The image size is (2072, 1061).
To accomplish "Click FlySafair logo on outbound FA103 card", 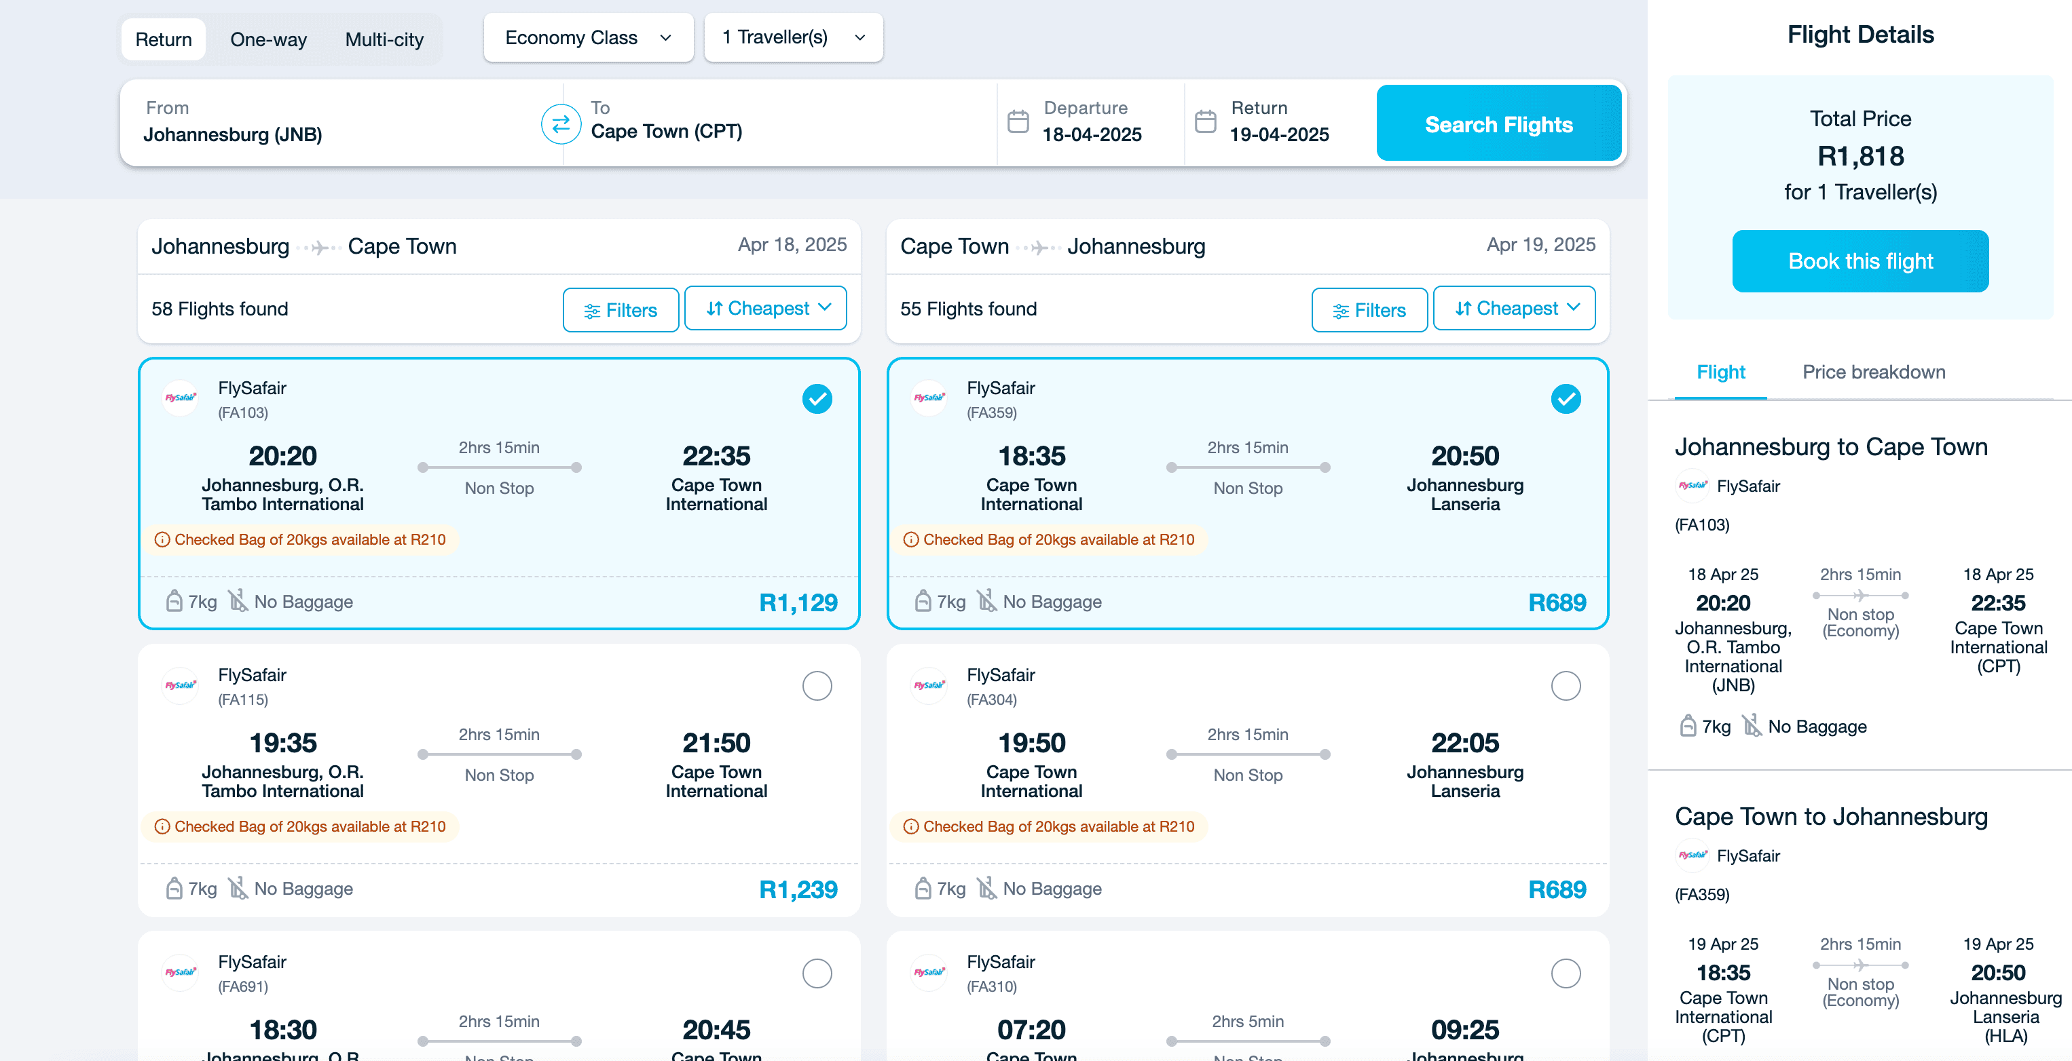I will click(x=180, y=398).
